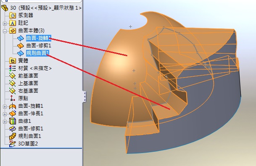Select the 實體 tree label
Screen dimensions: 256x166
click(23, 61)
